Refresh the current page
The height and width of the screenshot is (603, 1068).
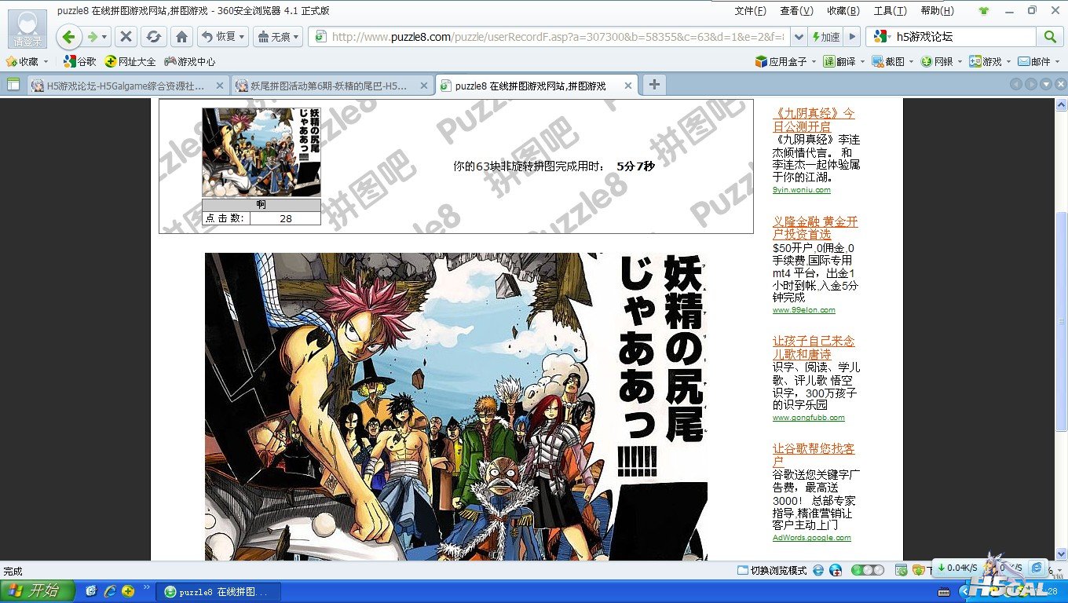(x=154, y=37)
